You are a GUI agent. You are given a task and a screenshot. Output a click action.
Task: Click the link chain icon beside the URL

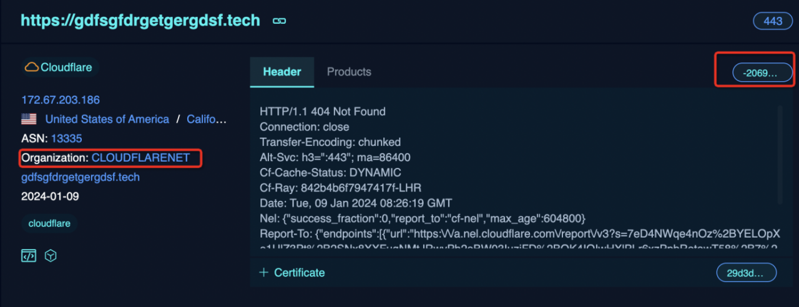(x=279, y=21)
